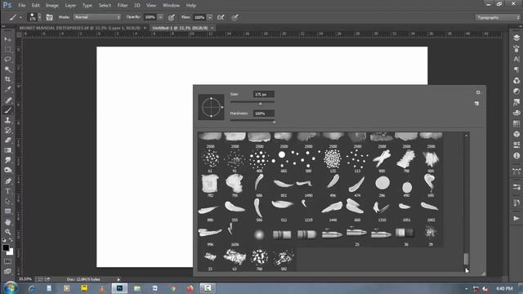Select the Gradient tool
The width and height of the screenshot is (523, 294).
[x=7, y=150]
